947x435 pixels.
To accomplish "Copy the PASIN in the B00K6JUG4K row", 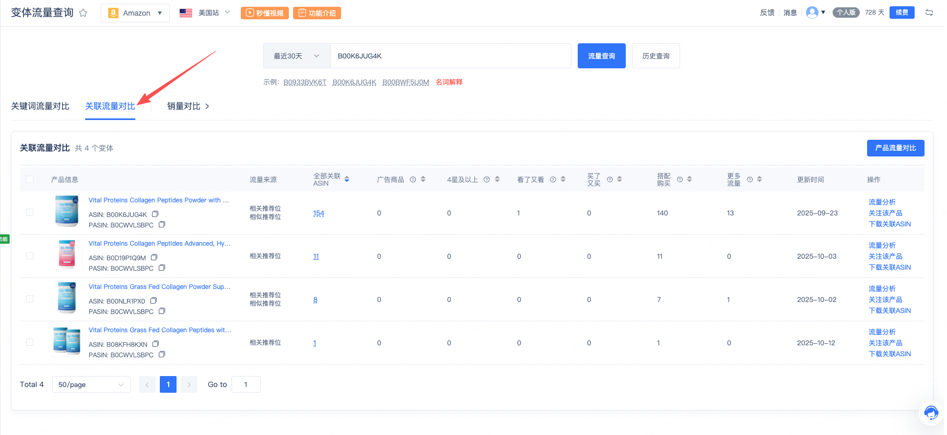I will point(162,225).
